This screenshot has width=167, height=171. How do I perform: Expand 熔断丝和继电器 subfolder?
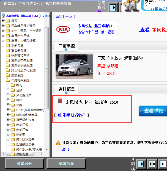8,115
